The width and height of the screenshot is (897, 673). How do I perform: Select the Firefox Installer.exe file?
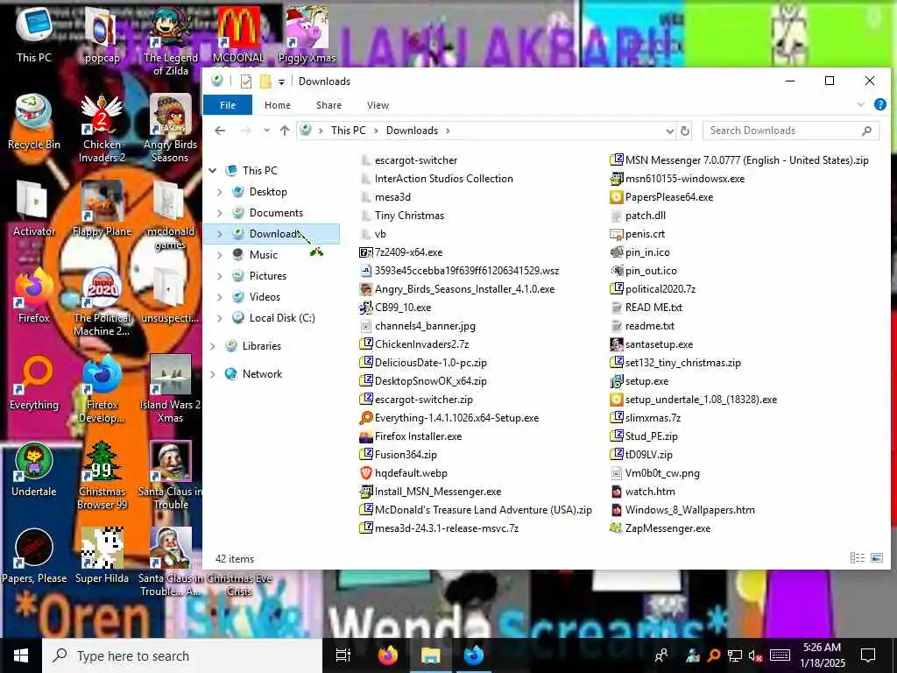410,436
